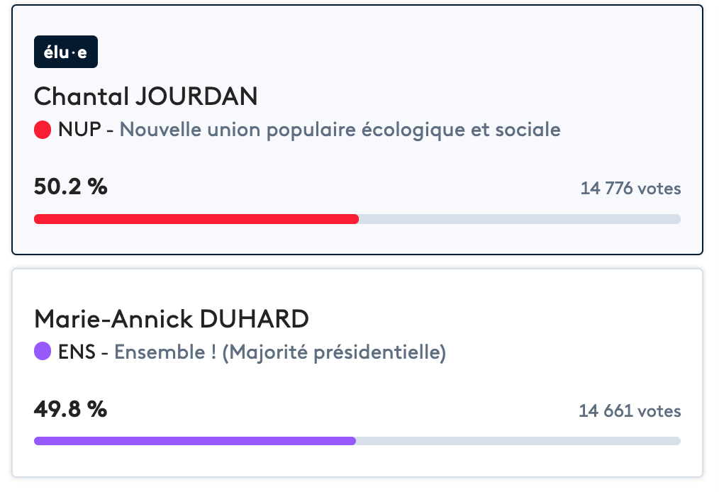
Task: Click the 14 661 votes count
Action: pyautogui.click(x=630, y=410)
